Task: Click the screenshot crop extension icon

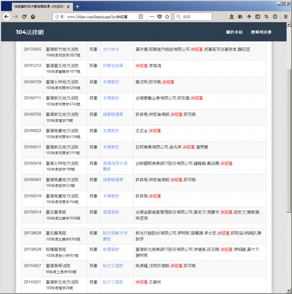Action: point(266,17)
